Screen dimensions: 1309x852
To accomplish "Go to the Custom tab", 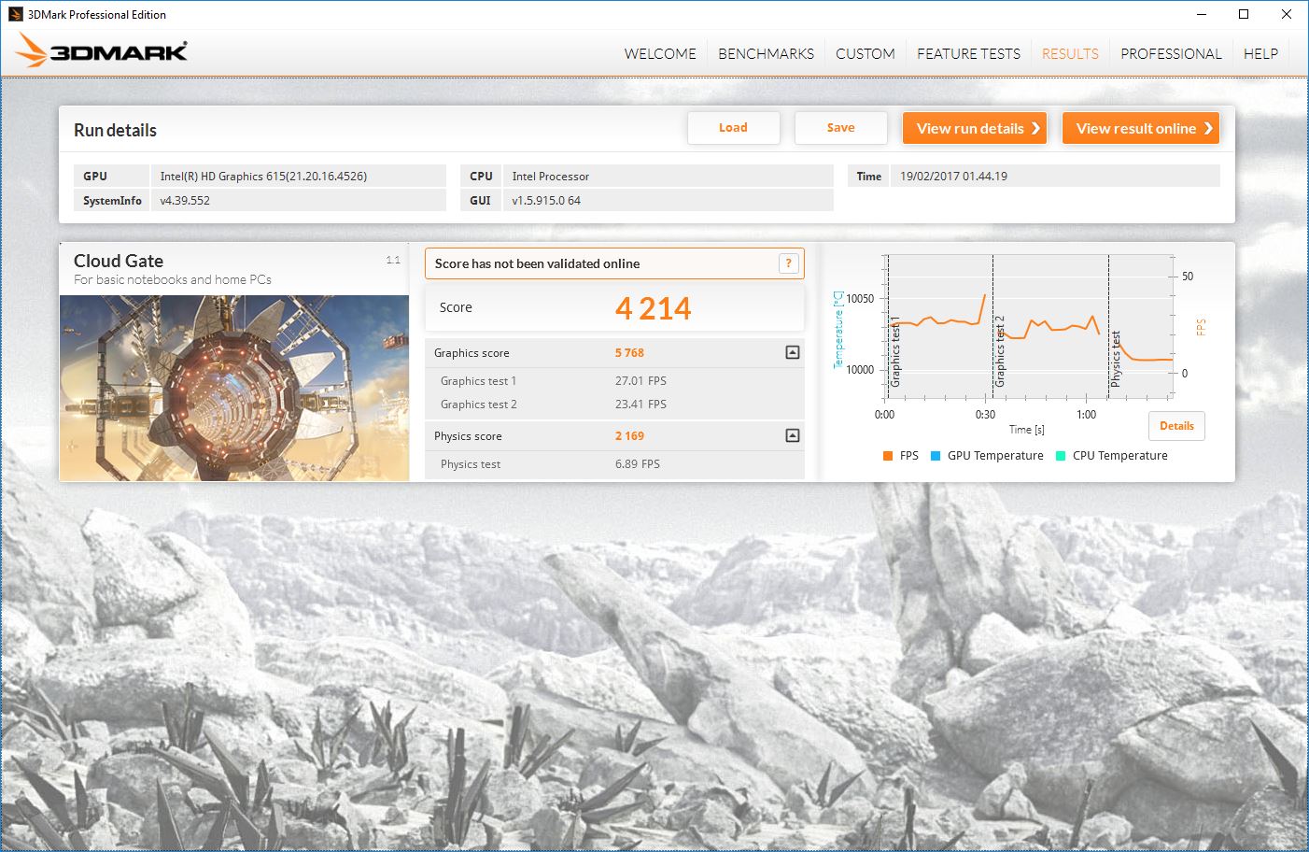I will click(x=865, y=54).
